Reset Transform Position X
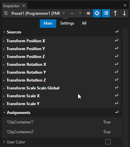Screen dimensions: 130x147 click(x=117, y=41)
